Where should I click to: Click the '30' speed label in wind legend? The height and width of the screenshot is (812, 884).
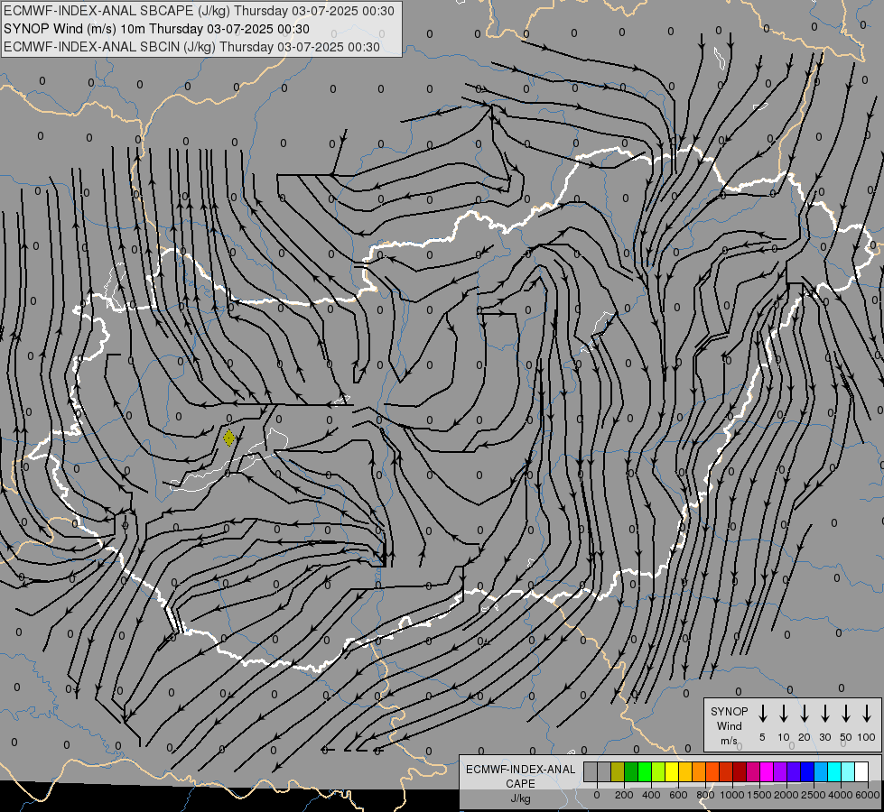pos(824,737)
